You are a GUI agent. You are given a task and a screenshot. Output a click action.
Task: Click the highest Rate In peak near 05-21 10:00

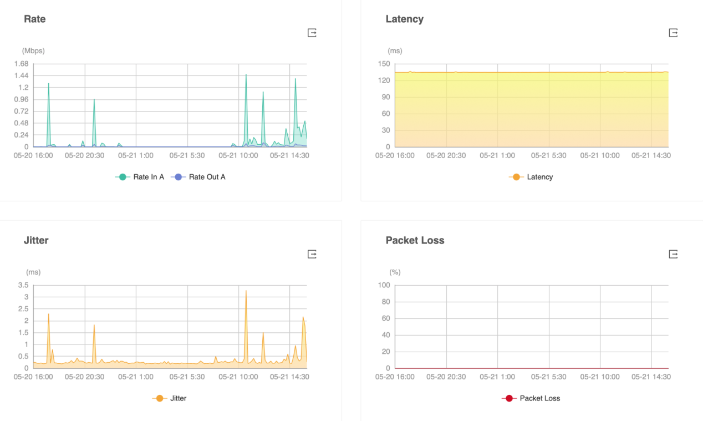tap(246, 75)
